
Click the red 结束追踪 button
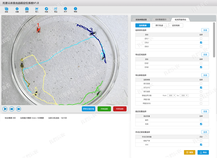120,109
